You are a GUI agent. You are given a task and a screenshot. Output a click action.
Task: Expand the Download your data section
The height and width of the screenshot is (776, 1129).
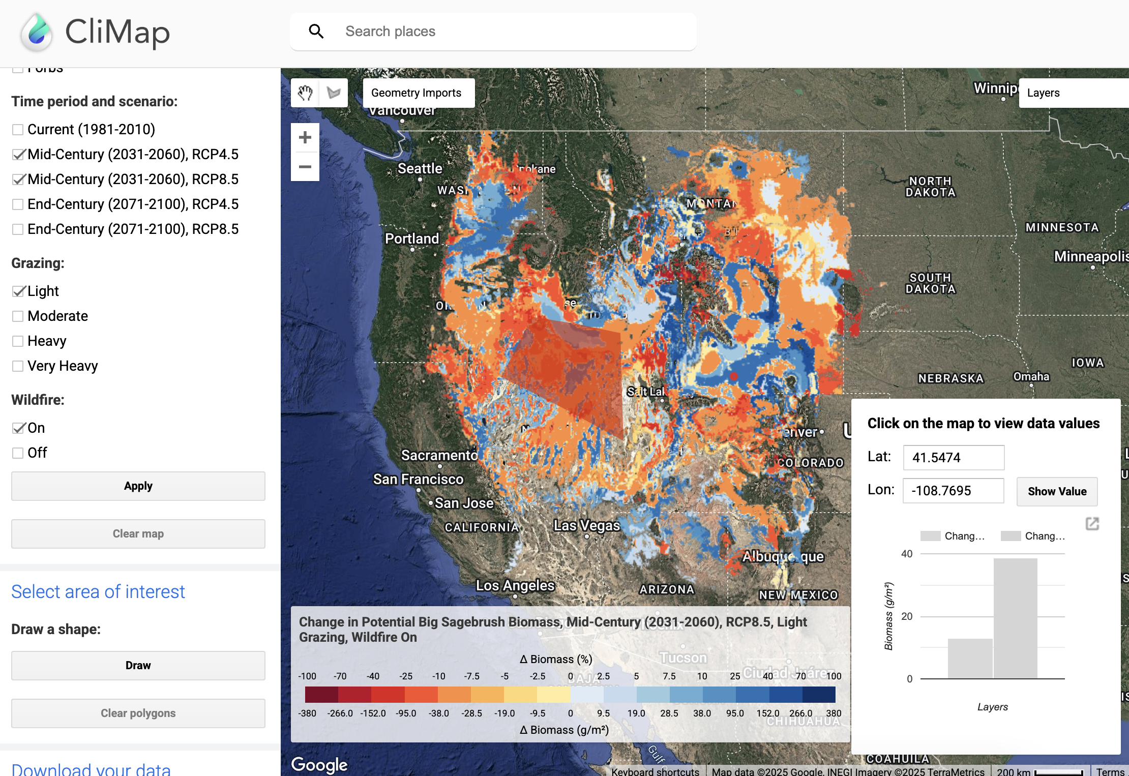(91, 769)
